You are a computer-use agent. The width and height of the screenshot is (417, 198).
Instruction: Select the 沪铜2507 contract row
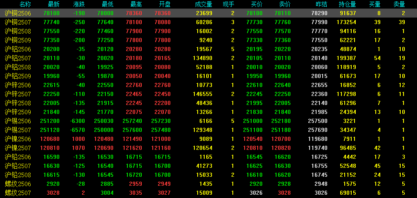tap(208, 22)
